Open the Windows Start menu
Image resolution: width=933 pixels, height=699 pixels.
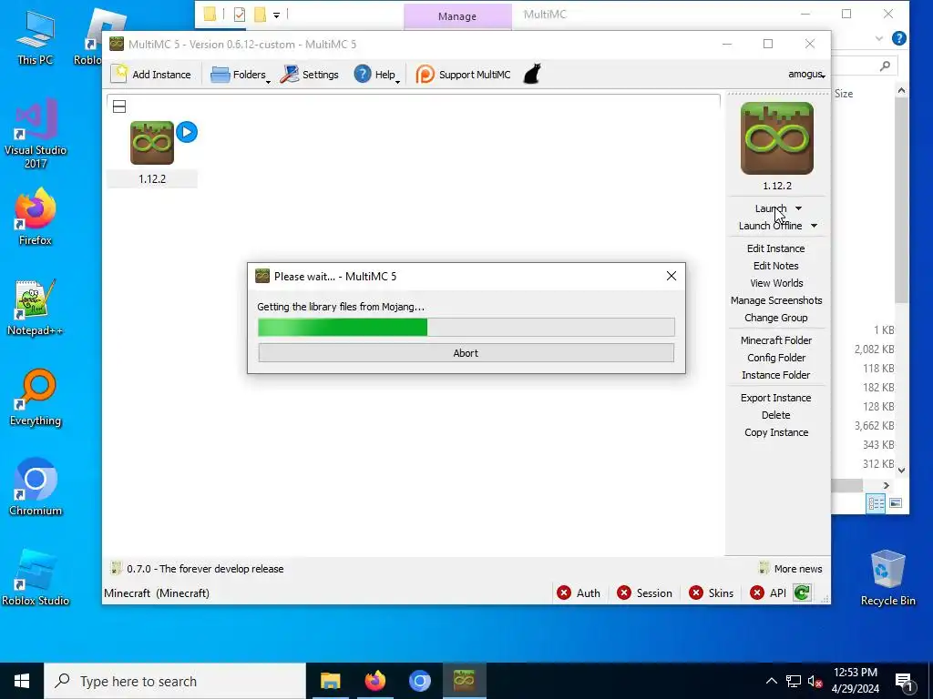tap(22, 681)
